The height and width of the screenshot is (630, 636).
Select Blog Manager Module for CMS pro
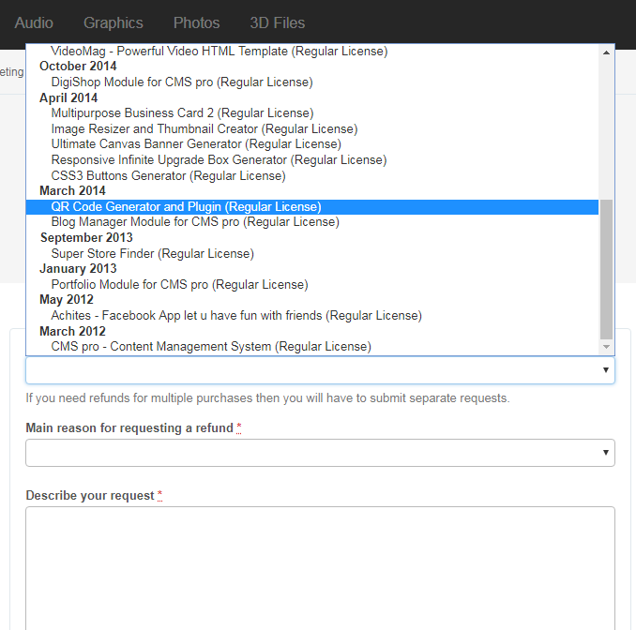coord(312,222)
